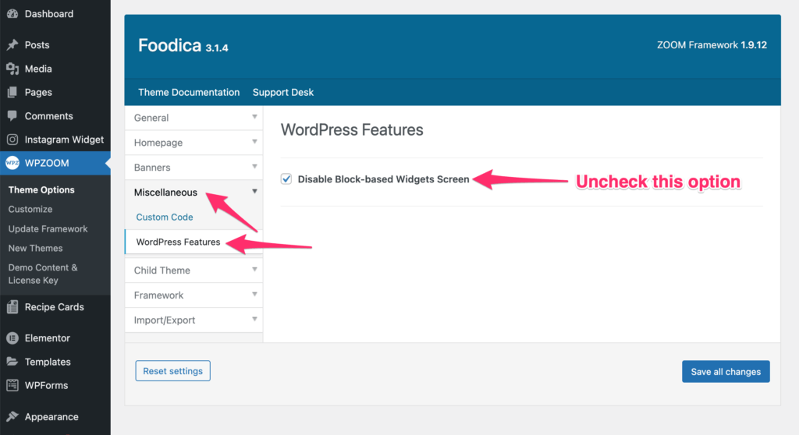The height and width of the screenshot is (435, 799).
Task: Open Update Framework in WPZOOM submenu
Action: pyautogui.click(x=48, y=229)
